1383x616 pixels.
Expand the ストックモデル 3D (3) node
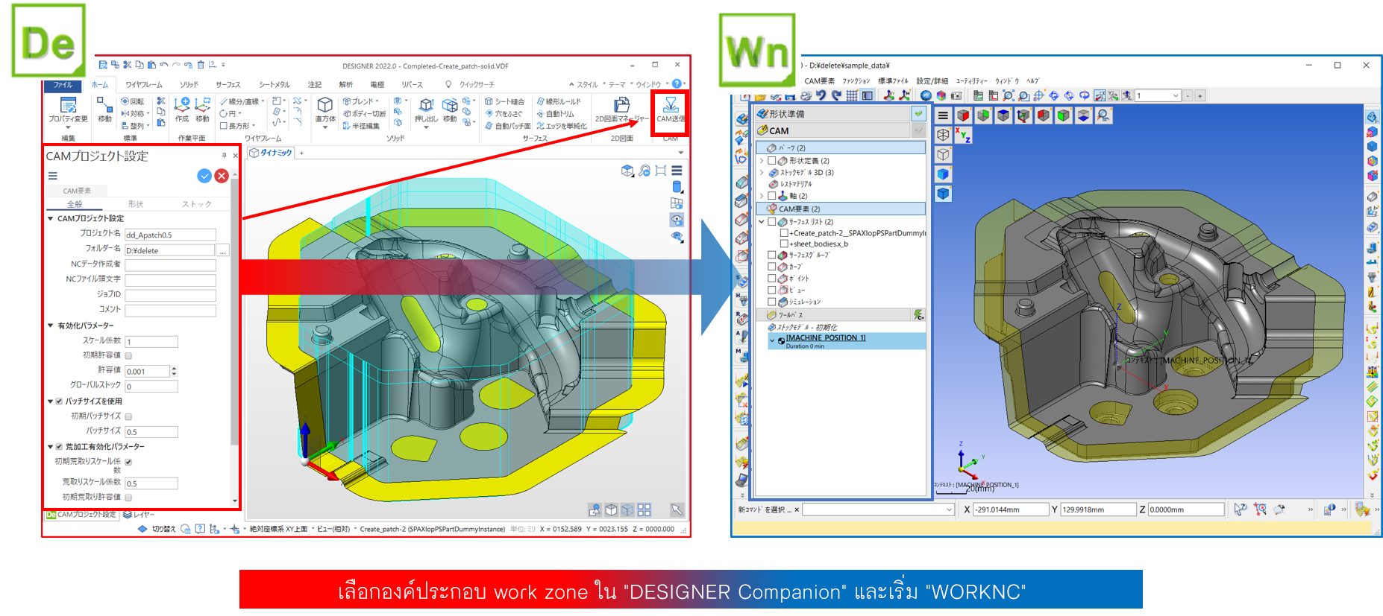[x=762, y=172]
